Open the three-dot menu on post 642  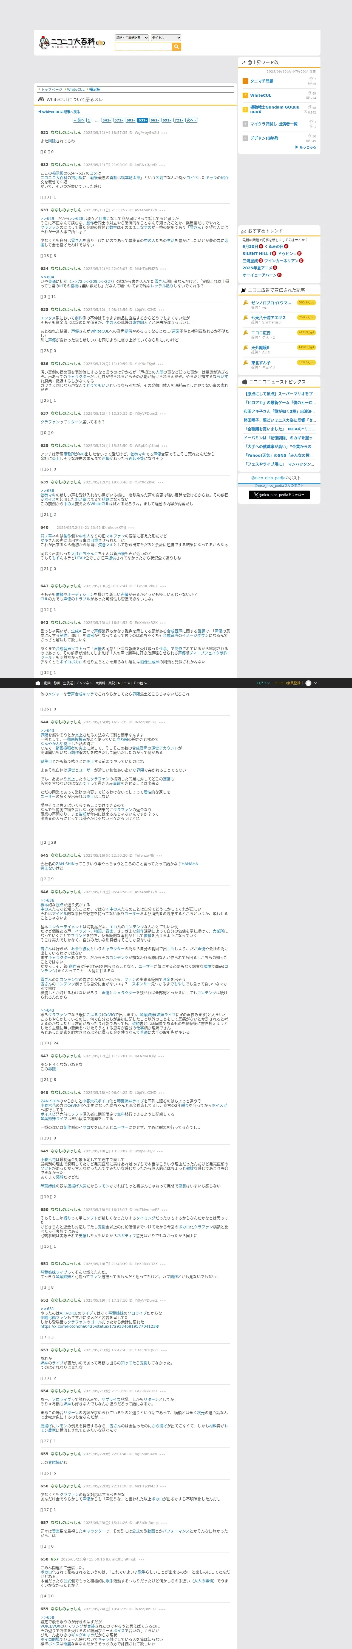click(x=163, y=622)
